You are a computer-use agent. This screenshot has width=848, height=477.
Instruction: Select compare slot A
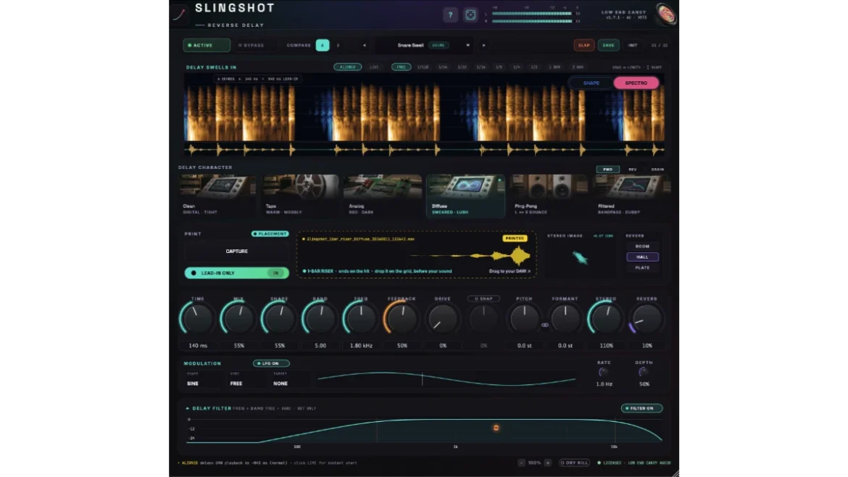(323, 46)
